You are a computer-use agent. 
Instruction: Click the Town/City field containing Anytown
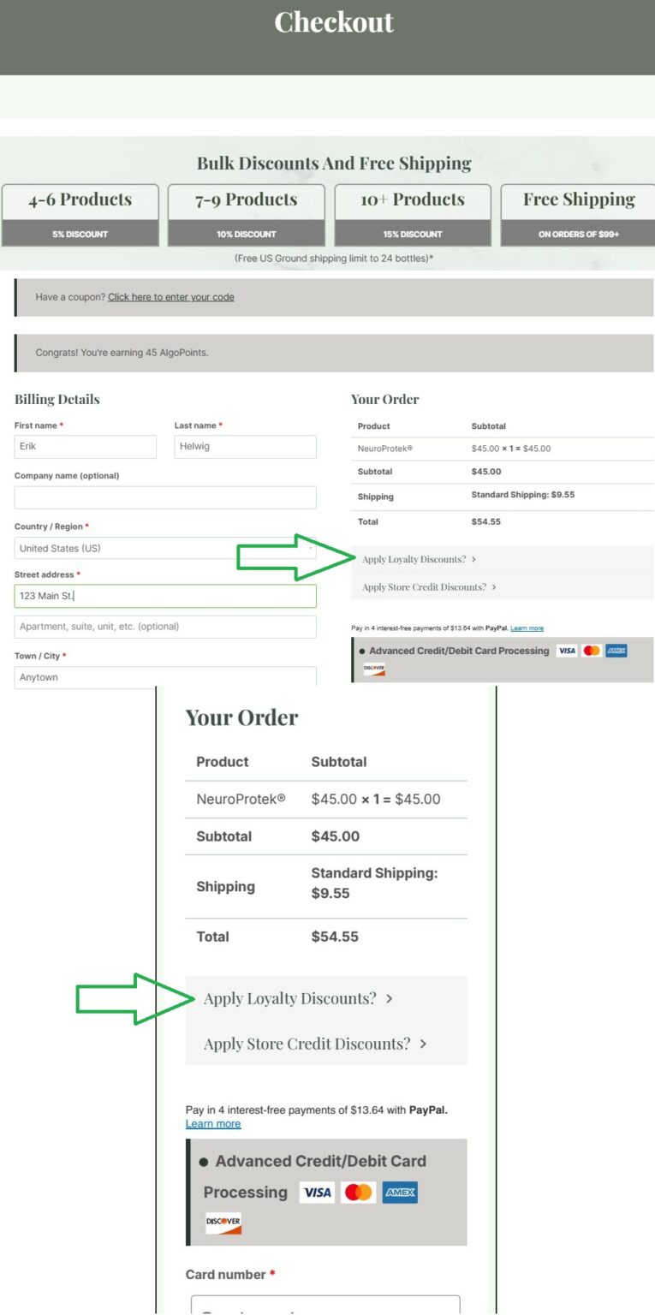coord(165,677)
